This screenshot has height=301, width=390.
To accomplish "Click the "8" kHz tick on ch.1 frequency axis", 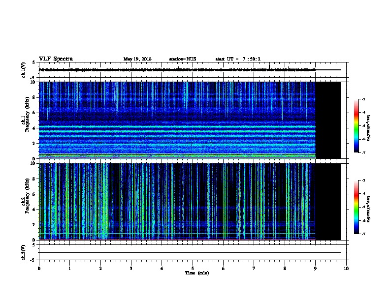I will coord(34,97).
